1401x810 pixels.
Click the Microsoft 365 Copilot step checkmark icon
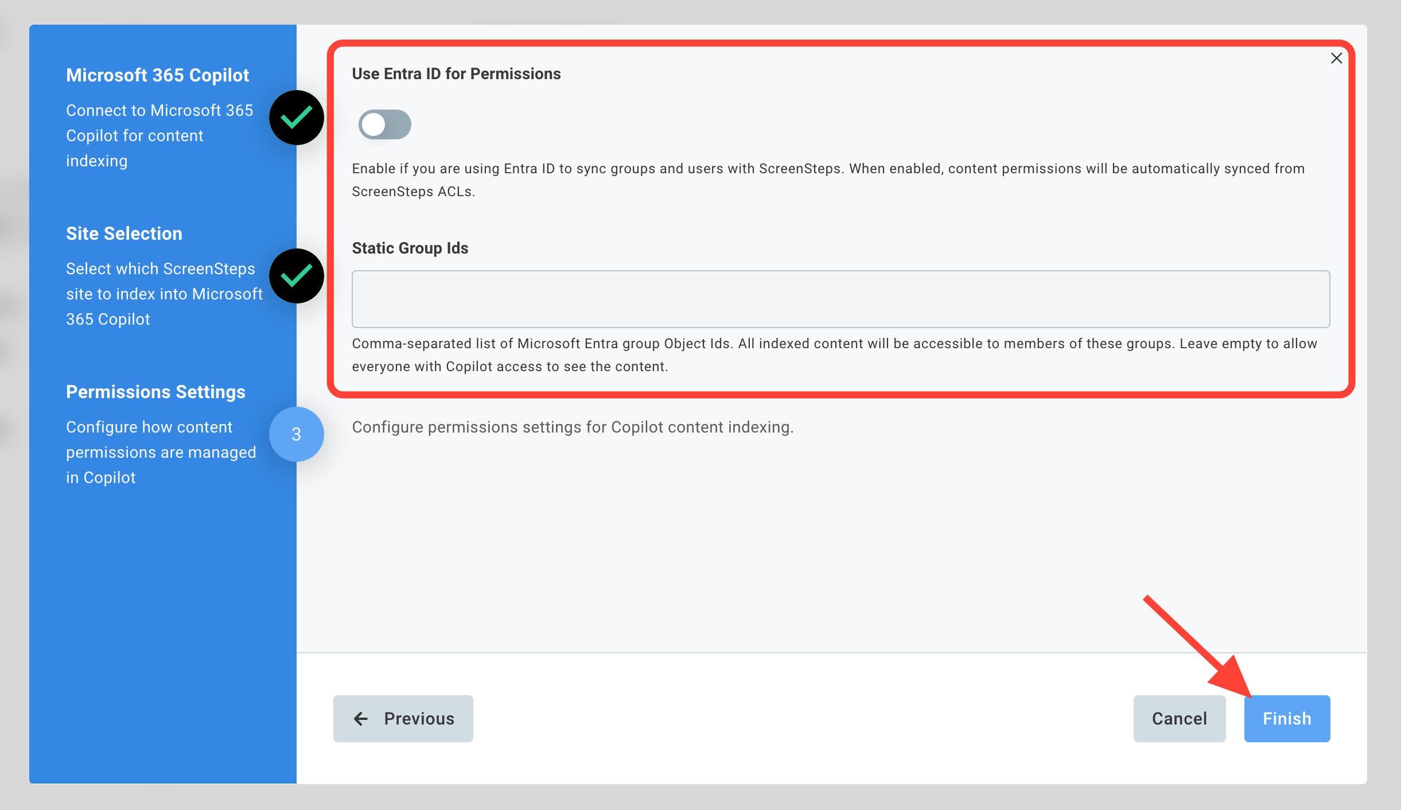(x=297, y=118)
